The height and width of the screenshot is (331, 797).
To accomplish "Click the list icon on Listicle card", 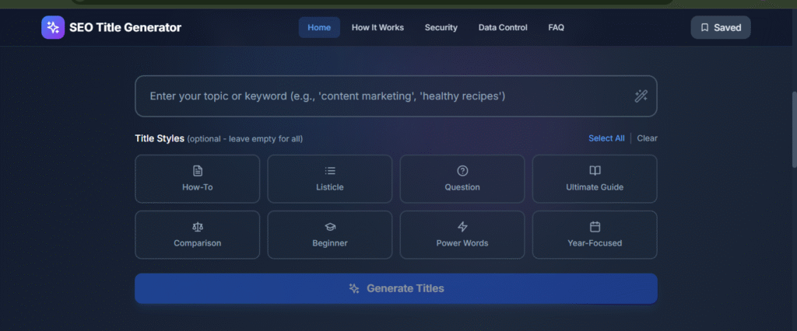I will click(x=330, y=171).
